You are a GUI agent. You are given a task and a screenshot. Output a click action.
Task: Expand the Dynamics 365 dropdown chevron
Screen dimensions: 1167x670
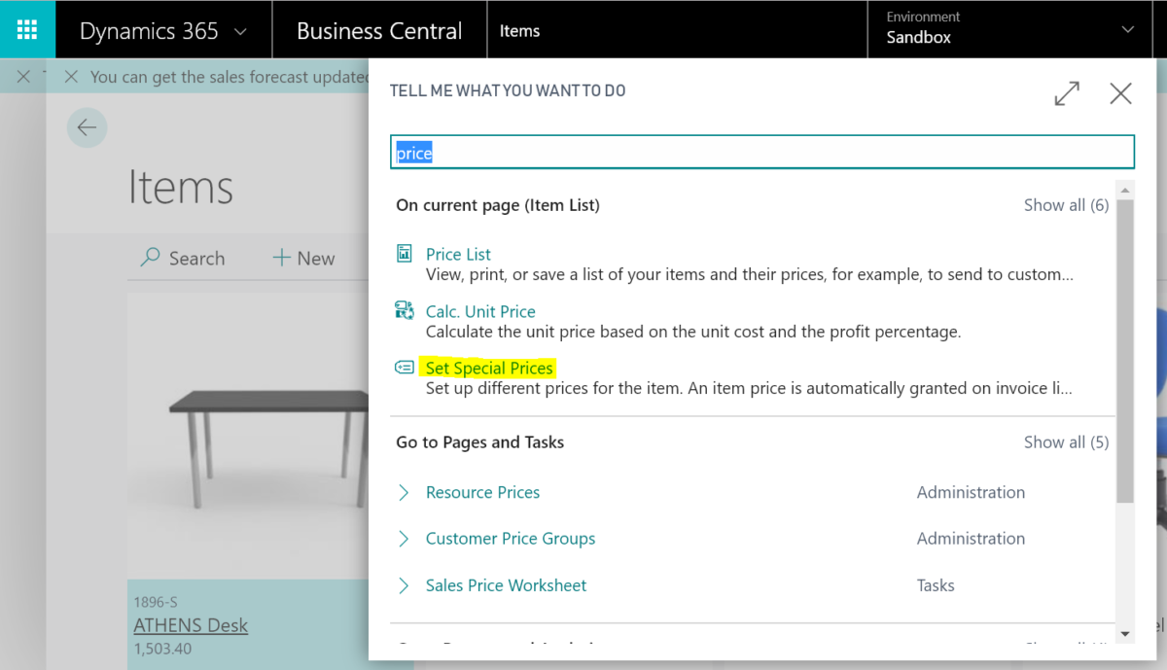pos(240,32)
